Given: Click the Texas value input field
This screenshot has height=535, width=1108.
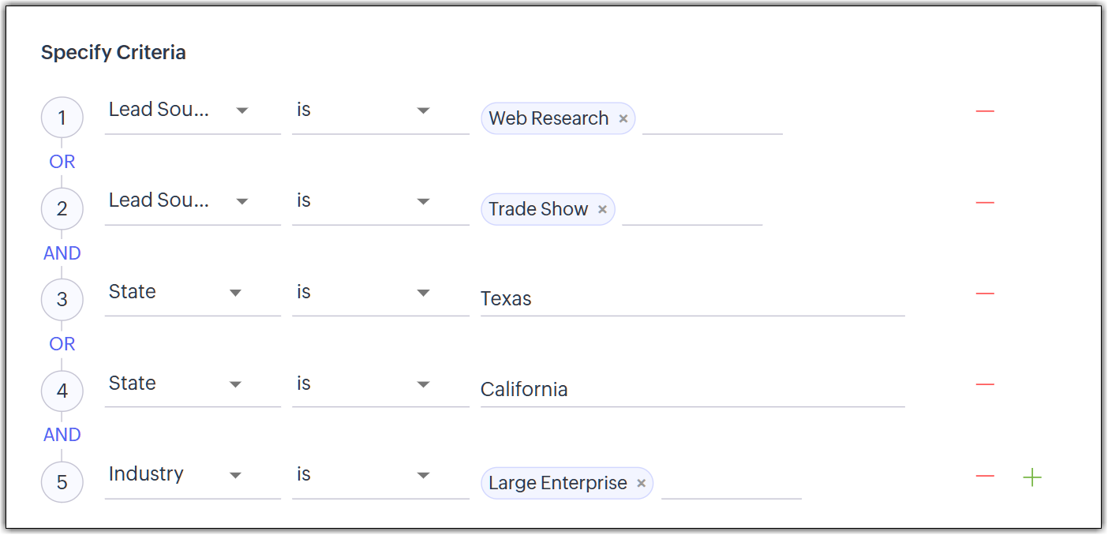Looking at the screenshot, I should coord(691,299).
